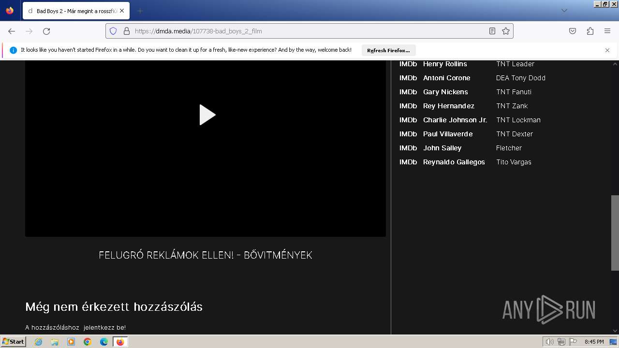Image resolution: width=619 pixels, height=348 pixels.
Task: Launch Chrome from taskbar
Action: pos(88,342)
